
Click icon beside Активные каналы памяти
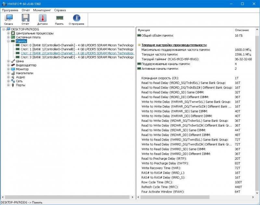point(139,69)
